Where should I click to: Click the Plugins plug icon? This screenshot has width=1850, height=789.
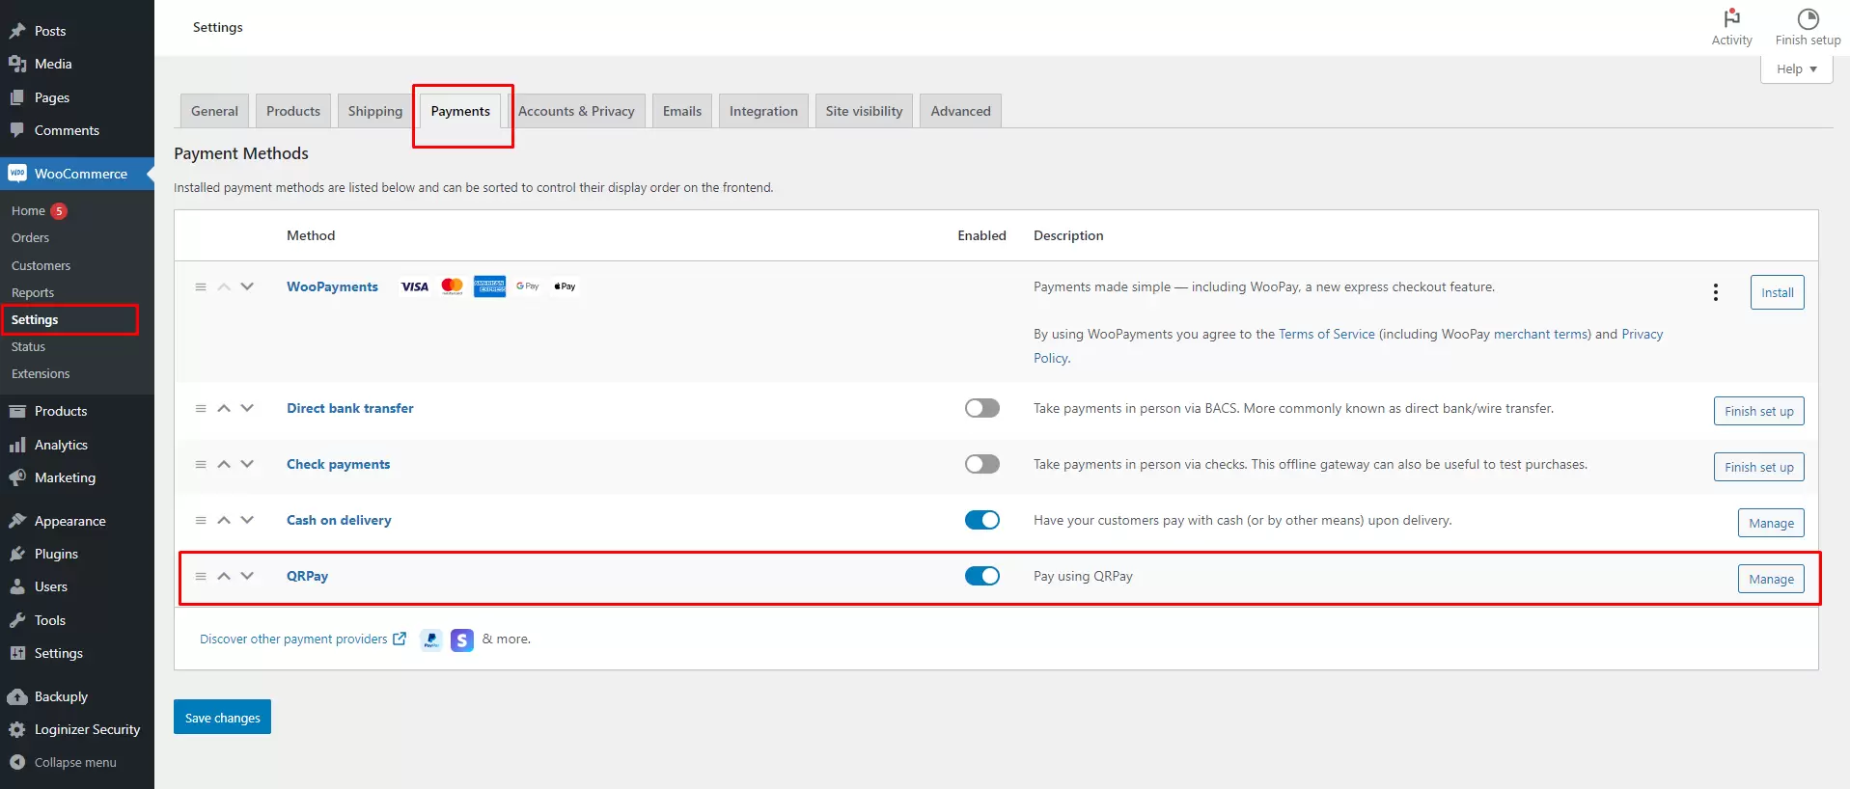pos(17,554)
